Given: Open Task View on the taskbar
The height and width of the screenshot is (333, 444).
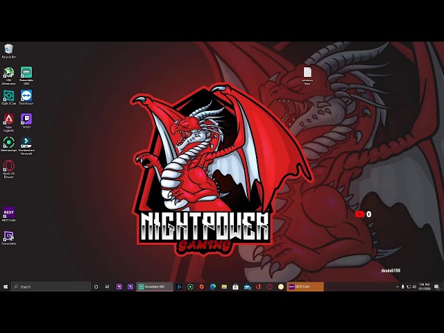Looking at the screenshot, I should (108, 287).
